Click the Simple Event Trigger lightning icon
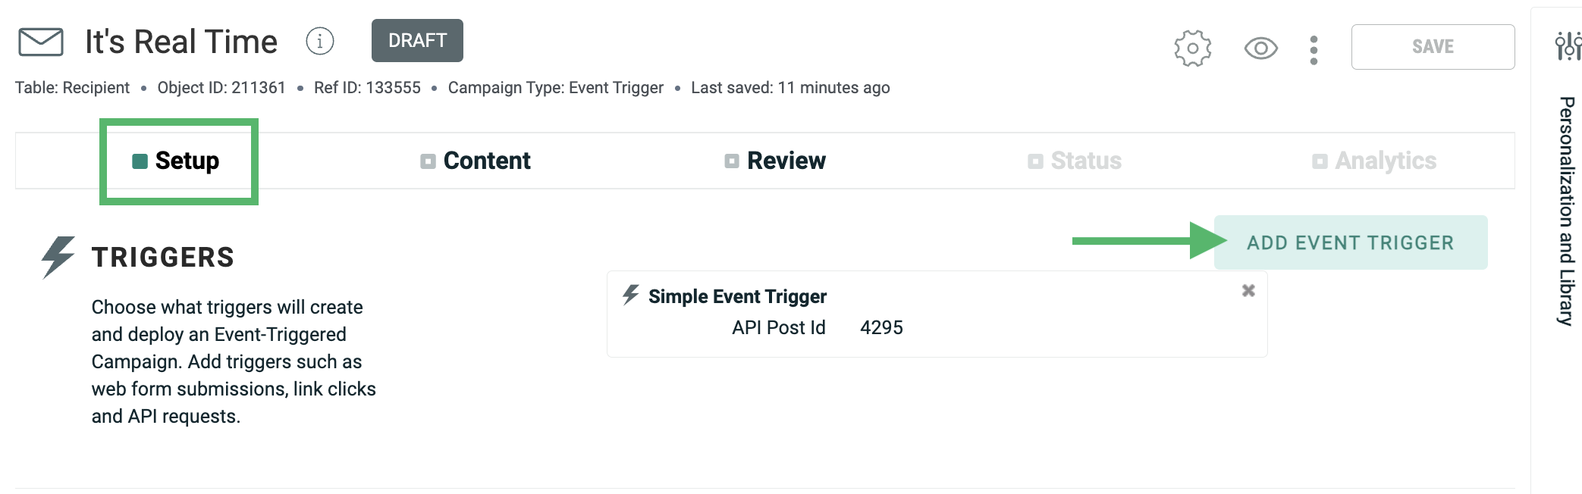Image resolution: width=1582 pixels, height=494 pixels. (631, 295)
